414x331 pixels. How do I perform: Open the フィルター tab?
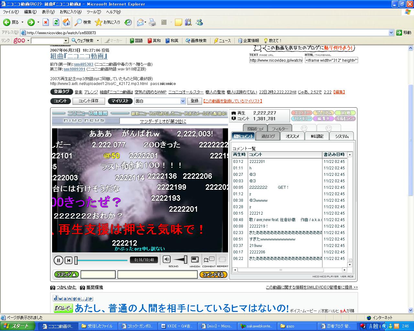click(x=280, y=129)
